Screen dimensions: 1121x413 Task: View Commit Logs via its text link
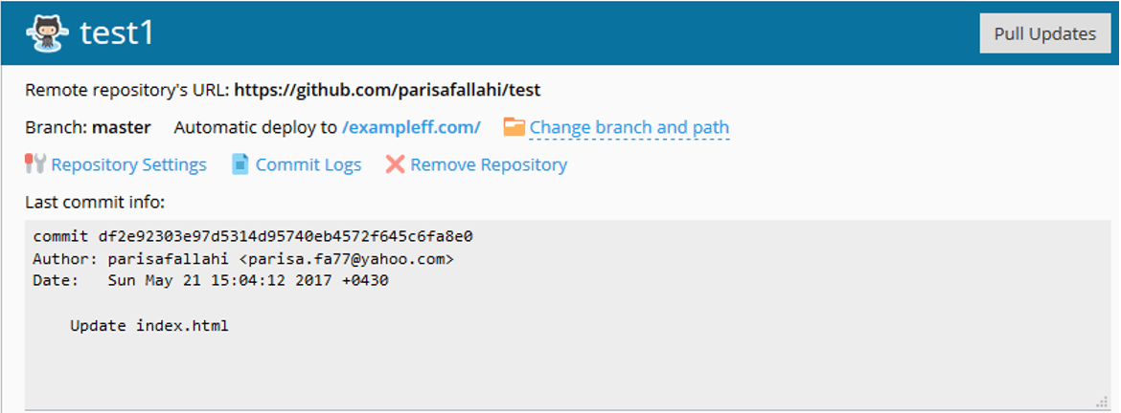(x=308, y=164)
